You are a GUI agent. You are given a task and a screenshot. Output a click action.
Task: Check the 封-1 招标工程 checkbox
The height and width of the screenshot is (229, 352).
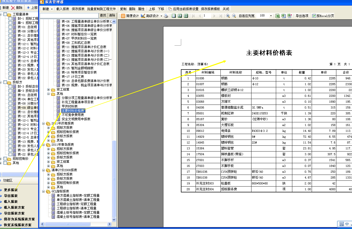(10, 19)
